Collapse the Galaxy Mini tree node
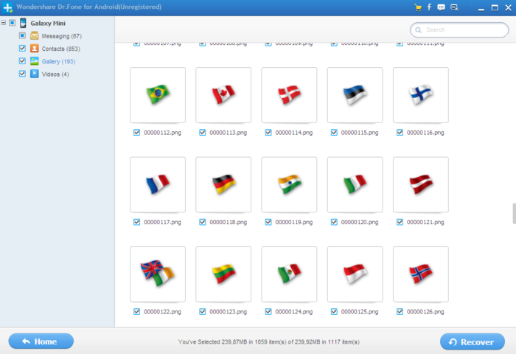The height and width of the screenshot is (354, 516). click(x=3, y=23)
